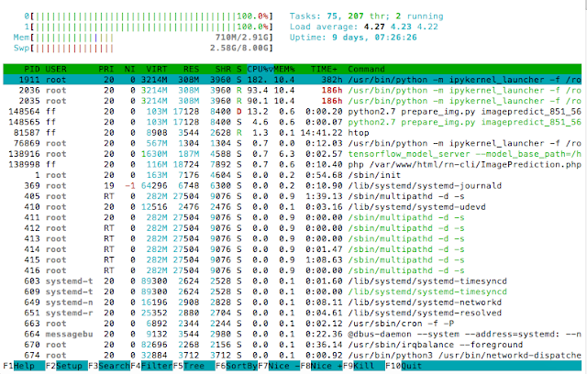Sort by PRI column header
This screenshot has height=374, width=587.
106,69
